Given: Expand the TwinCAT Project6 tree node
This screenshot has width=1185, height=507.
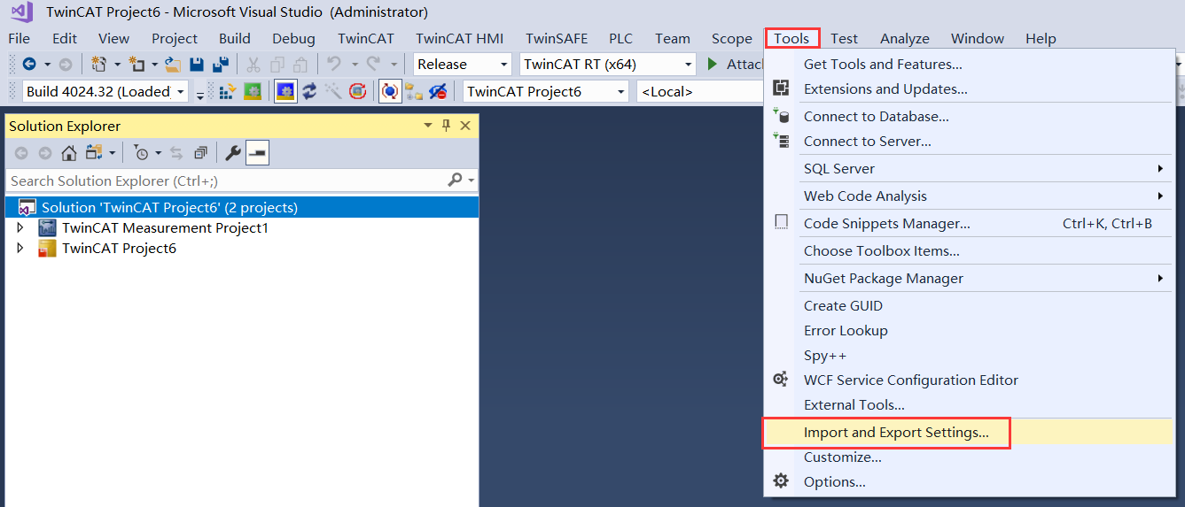Looking at the screenshot, I should [21, 249].
